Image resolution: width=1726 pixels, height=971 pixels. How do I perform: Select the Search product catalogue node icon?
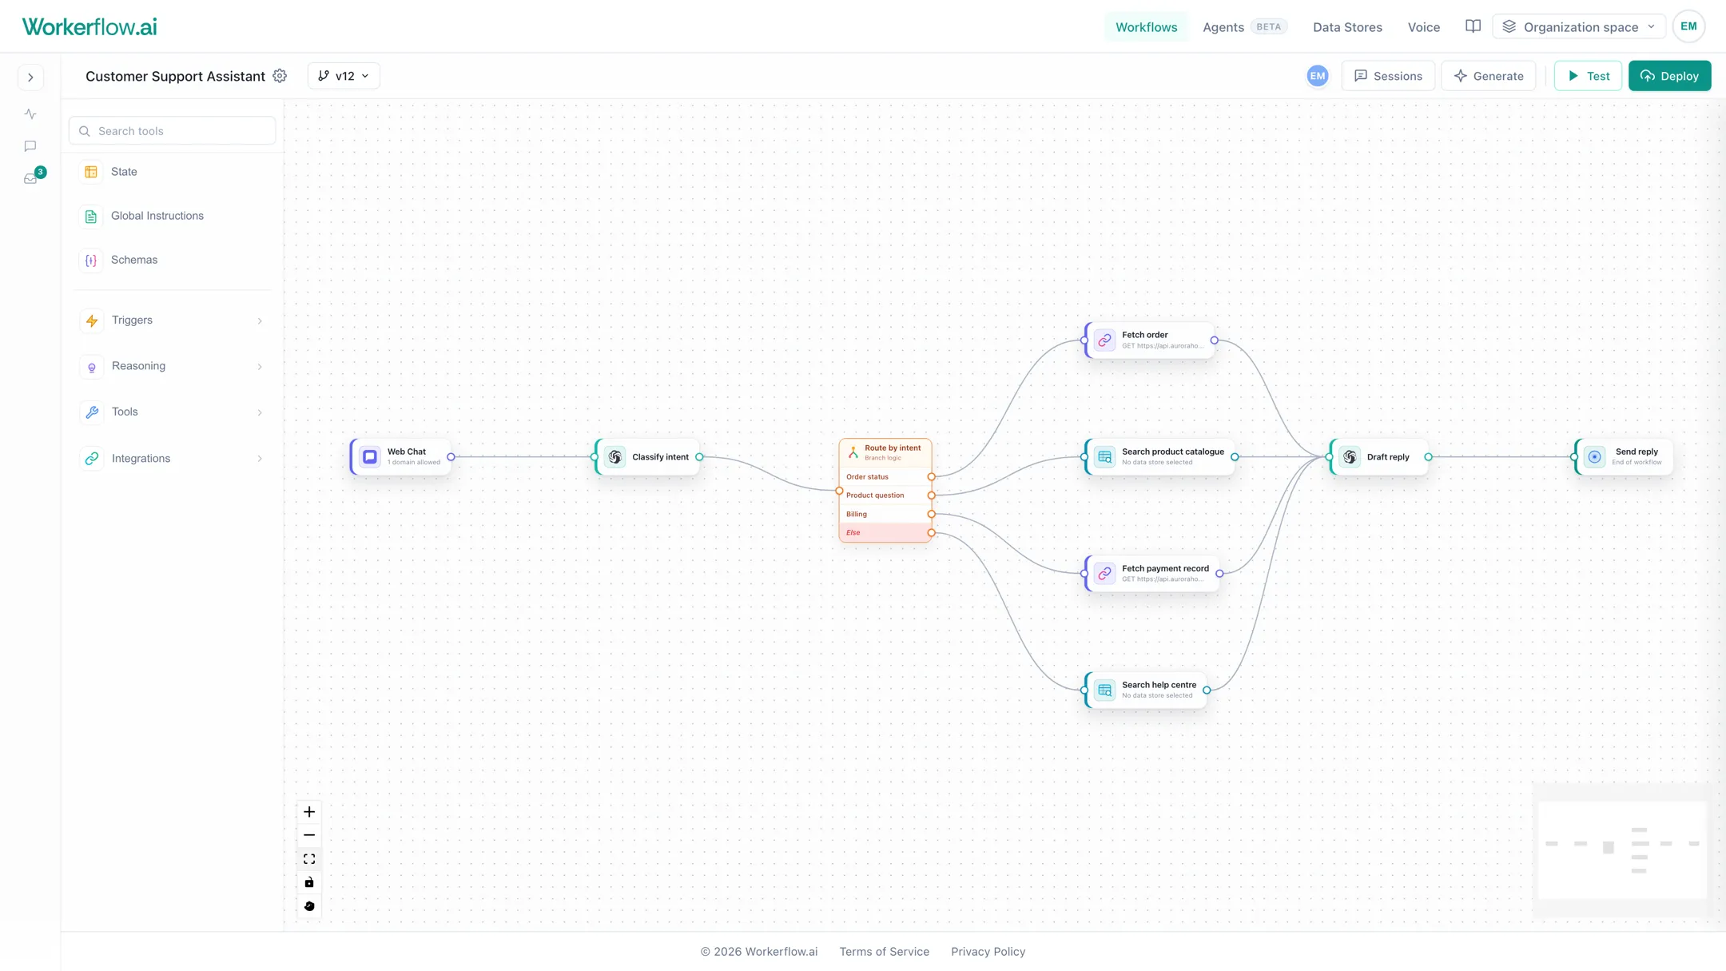1104,457
